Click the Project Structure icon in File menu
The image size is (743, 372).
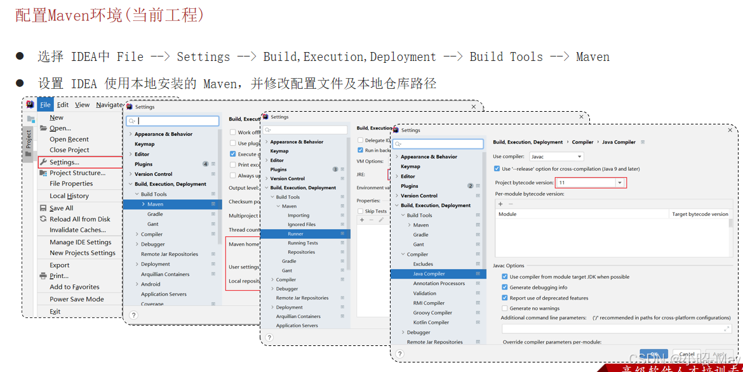[x=43, y=173]
